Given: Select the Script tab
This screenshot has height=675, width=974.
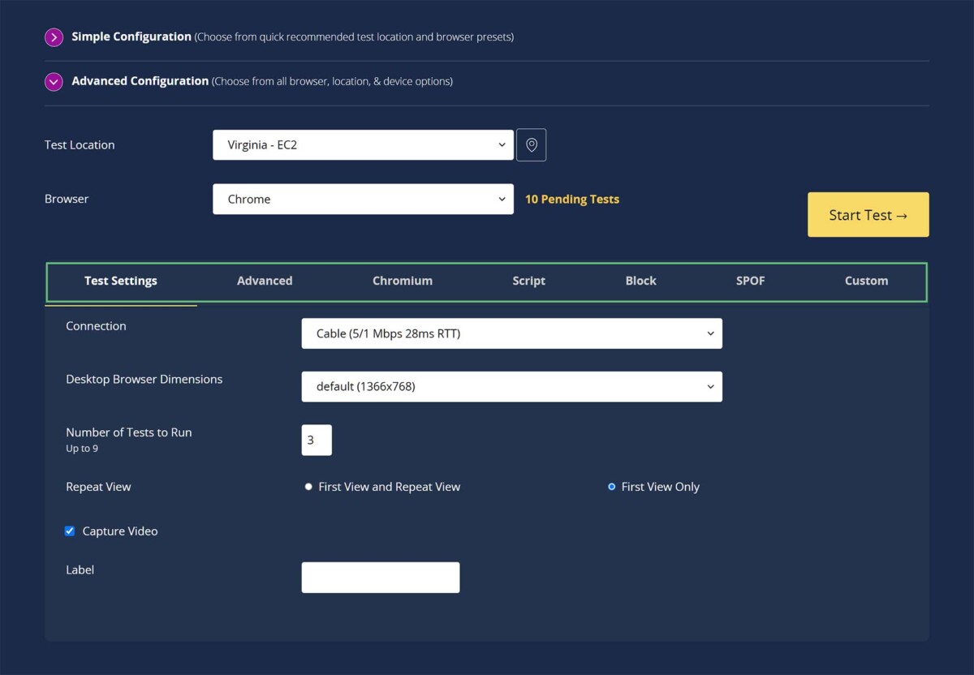Looking at the screenshot, I should [528, 281].
